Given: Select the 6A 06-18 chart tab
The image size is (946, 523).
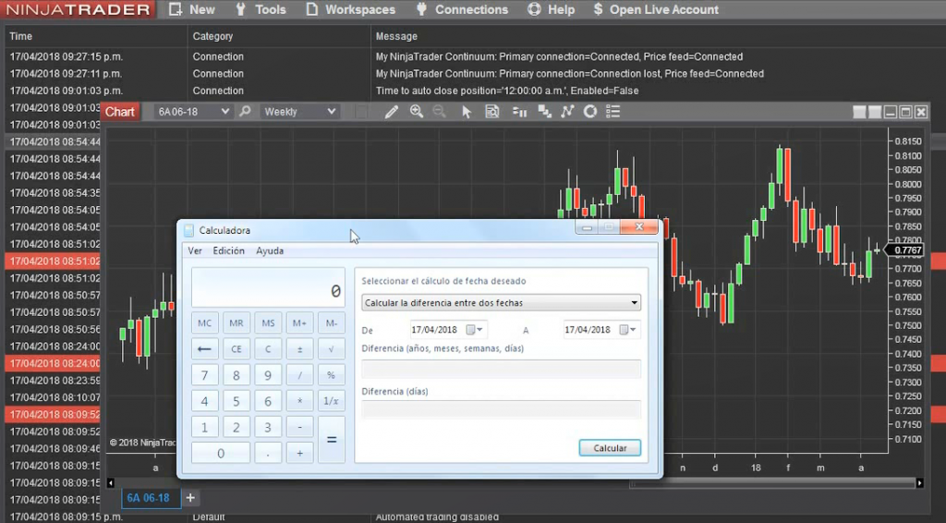Looking at the screenshot, I should (151, 498).
